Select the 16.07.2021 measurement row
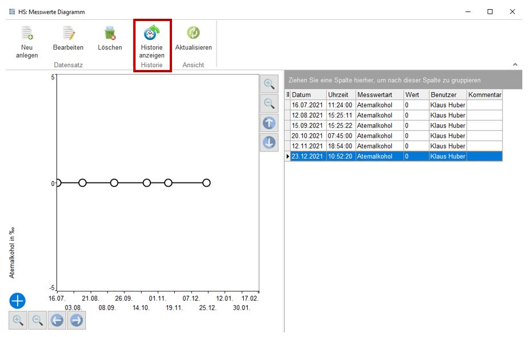This screenshot has height=337, width=528. 308,105
